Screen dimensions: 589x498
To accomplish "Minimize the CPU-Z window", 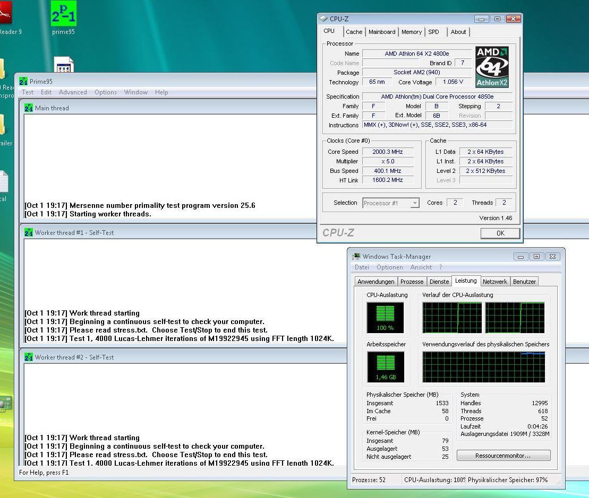I will pyautogui.click(x=481, y=19).
